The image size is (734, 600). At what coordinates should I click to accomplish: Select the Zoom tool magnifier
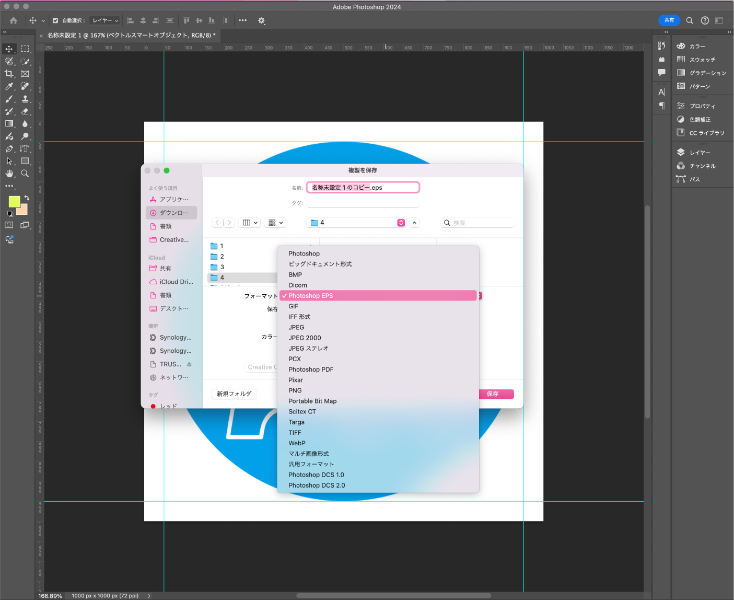[x=25, y=174]
